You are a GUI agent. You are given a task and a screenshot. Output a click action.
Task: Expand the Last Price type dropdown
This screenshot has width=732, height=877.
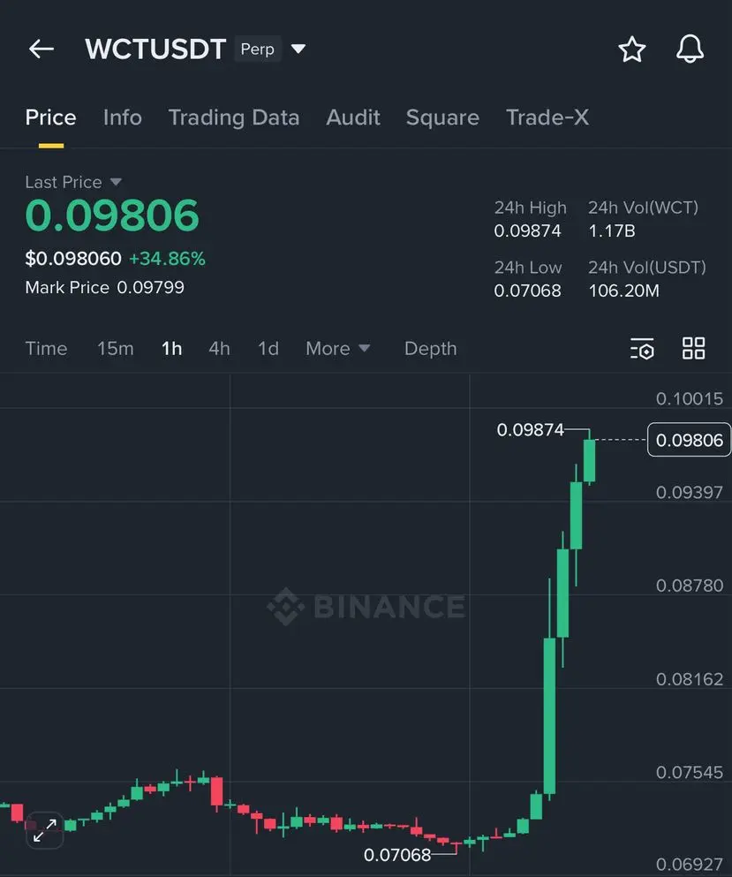116,182
